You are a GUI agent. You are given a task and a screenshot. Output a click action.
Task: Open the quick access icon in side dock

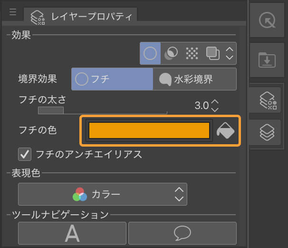click(x=267, y=20)
